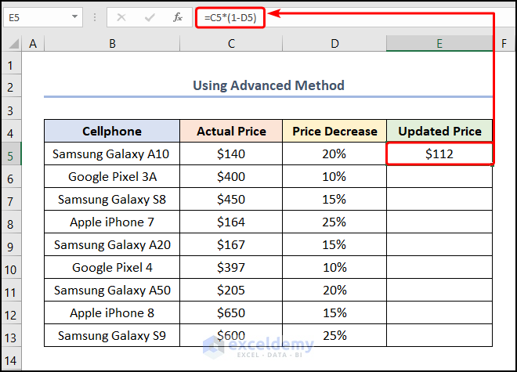Viewport: 517px width, 372px height.
Task: Select row 13 header
Action: click(11, 336)
